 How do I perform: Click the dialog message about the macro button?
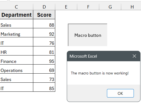[100, 73]
